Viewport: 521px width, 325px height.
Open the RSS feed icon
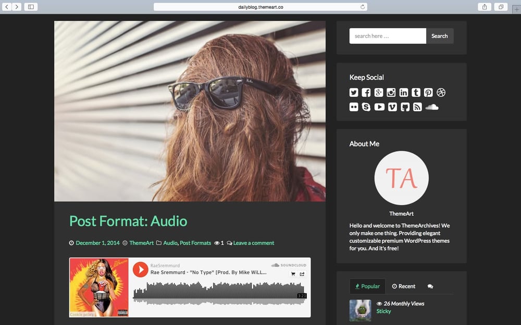417,107
